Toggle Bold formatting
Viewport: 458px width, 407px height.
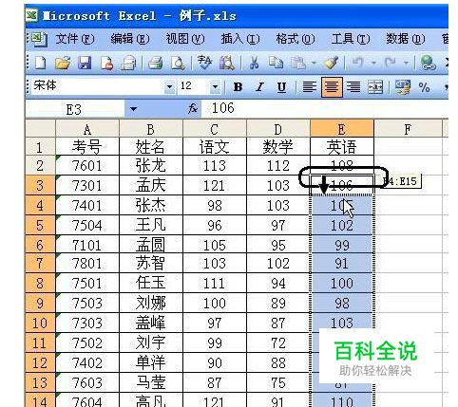(x=238, y=86)
